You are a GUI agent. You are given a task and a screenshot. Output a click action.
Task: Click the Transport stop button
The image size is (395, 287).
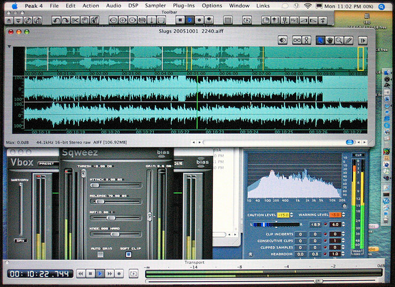91,273
